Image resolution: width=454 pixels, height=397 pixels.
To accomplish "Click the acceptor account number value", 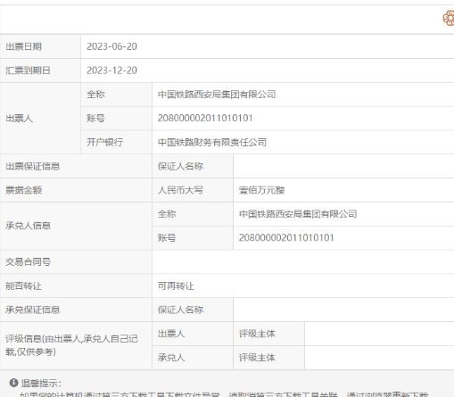I will pyautogui.click(x=286, y=238).
